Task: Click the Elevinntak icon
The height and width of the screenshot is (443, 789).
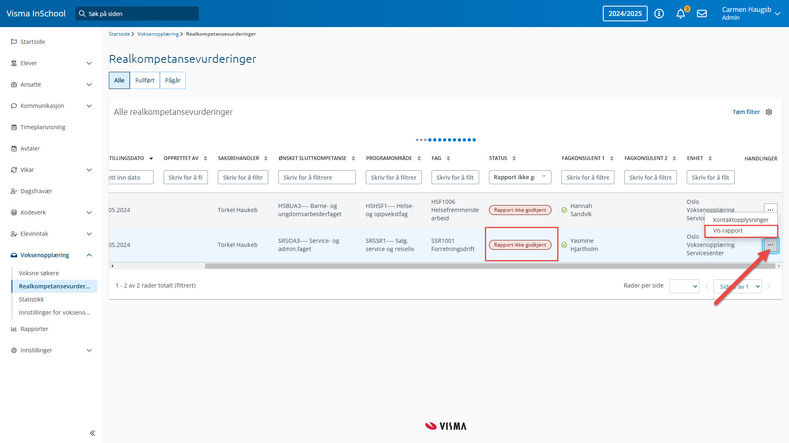Action: pos(14,234)
